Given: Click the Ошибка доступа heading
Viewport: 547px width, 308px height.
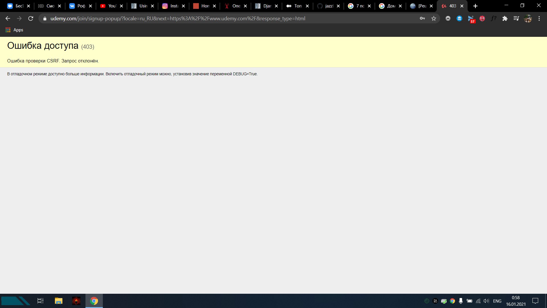Looking at the screenshot, I should click(43, 46).
